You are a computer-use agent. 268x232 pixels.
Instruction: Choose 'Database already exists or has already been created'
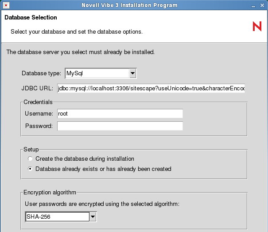coord(30,169)
